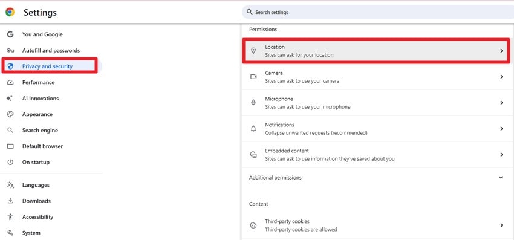The height and width of the screenshot is (240, 514).
Task: Click the Search settings field
Action: (378, 12)
